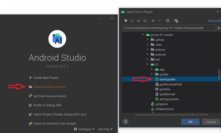Image resolution: width=221 pixels, height=133 pixels.
Task: Select project directory Android icon in toolbar
Action: tap(139, 21)
